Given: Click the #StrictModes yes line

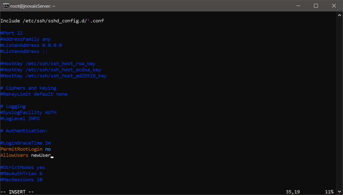Looking at the screenshot, I should 23,168.
